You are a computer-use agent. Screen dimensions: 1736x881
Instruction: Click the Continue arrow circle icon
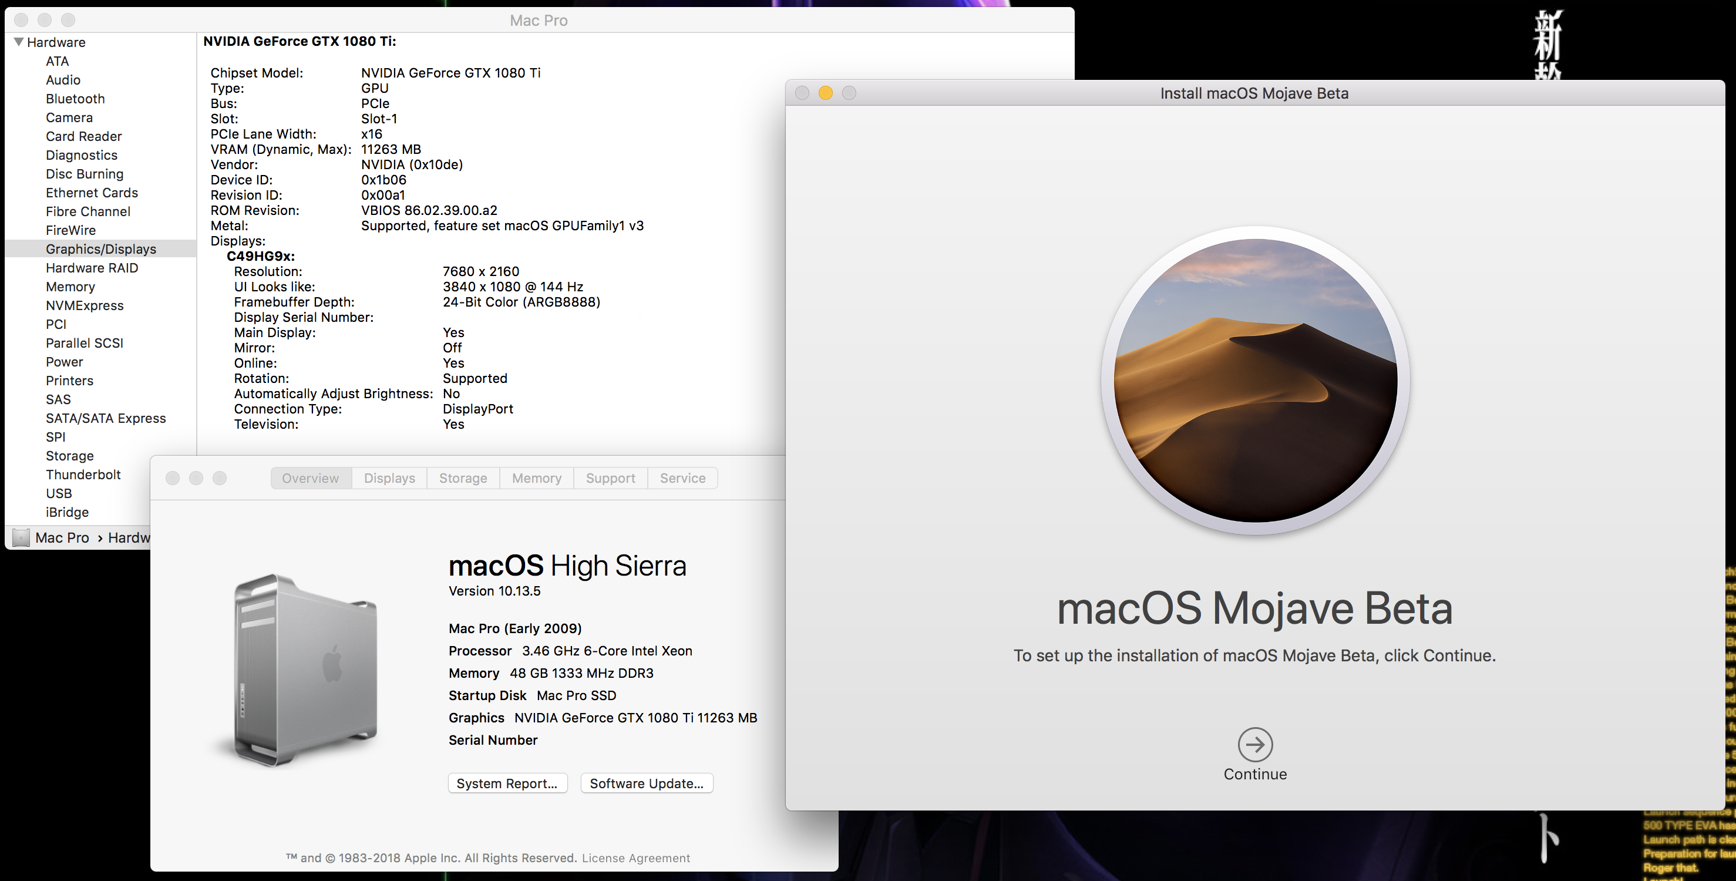pyautogui.click(x=1254, y=744)
